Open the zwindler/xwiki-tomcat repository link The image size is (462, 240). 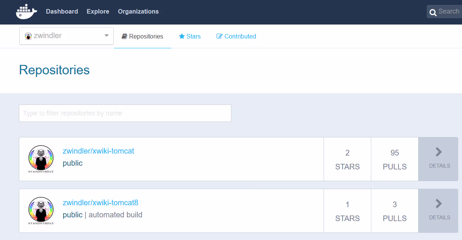98,151
